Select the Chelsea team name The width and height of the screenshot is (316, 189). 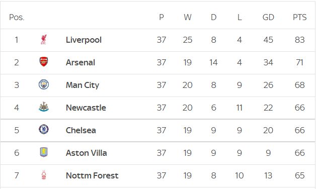point(81,130)
